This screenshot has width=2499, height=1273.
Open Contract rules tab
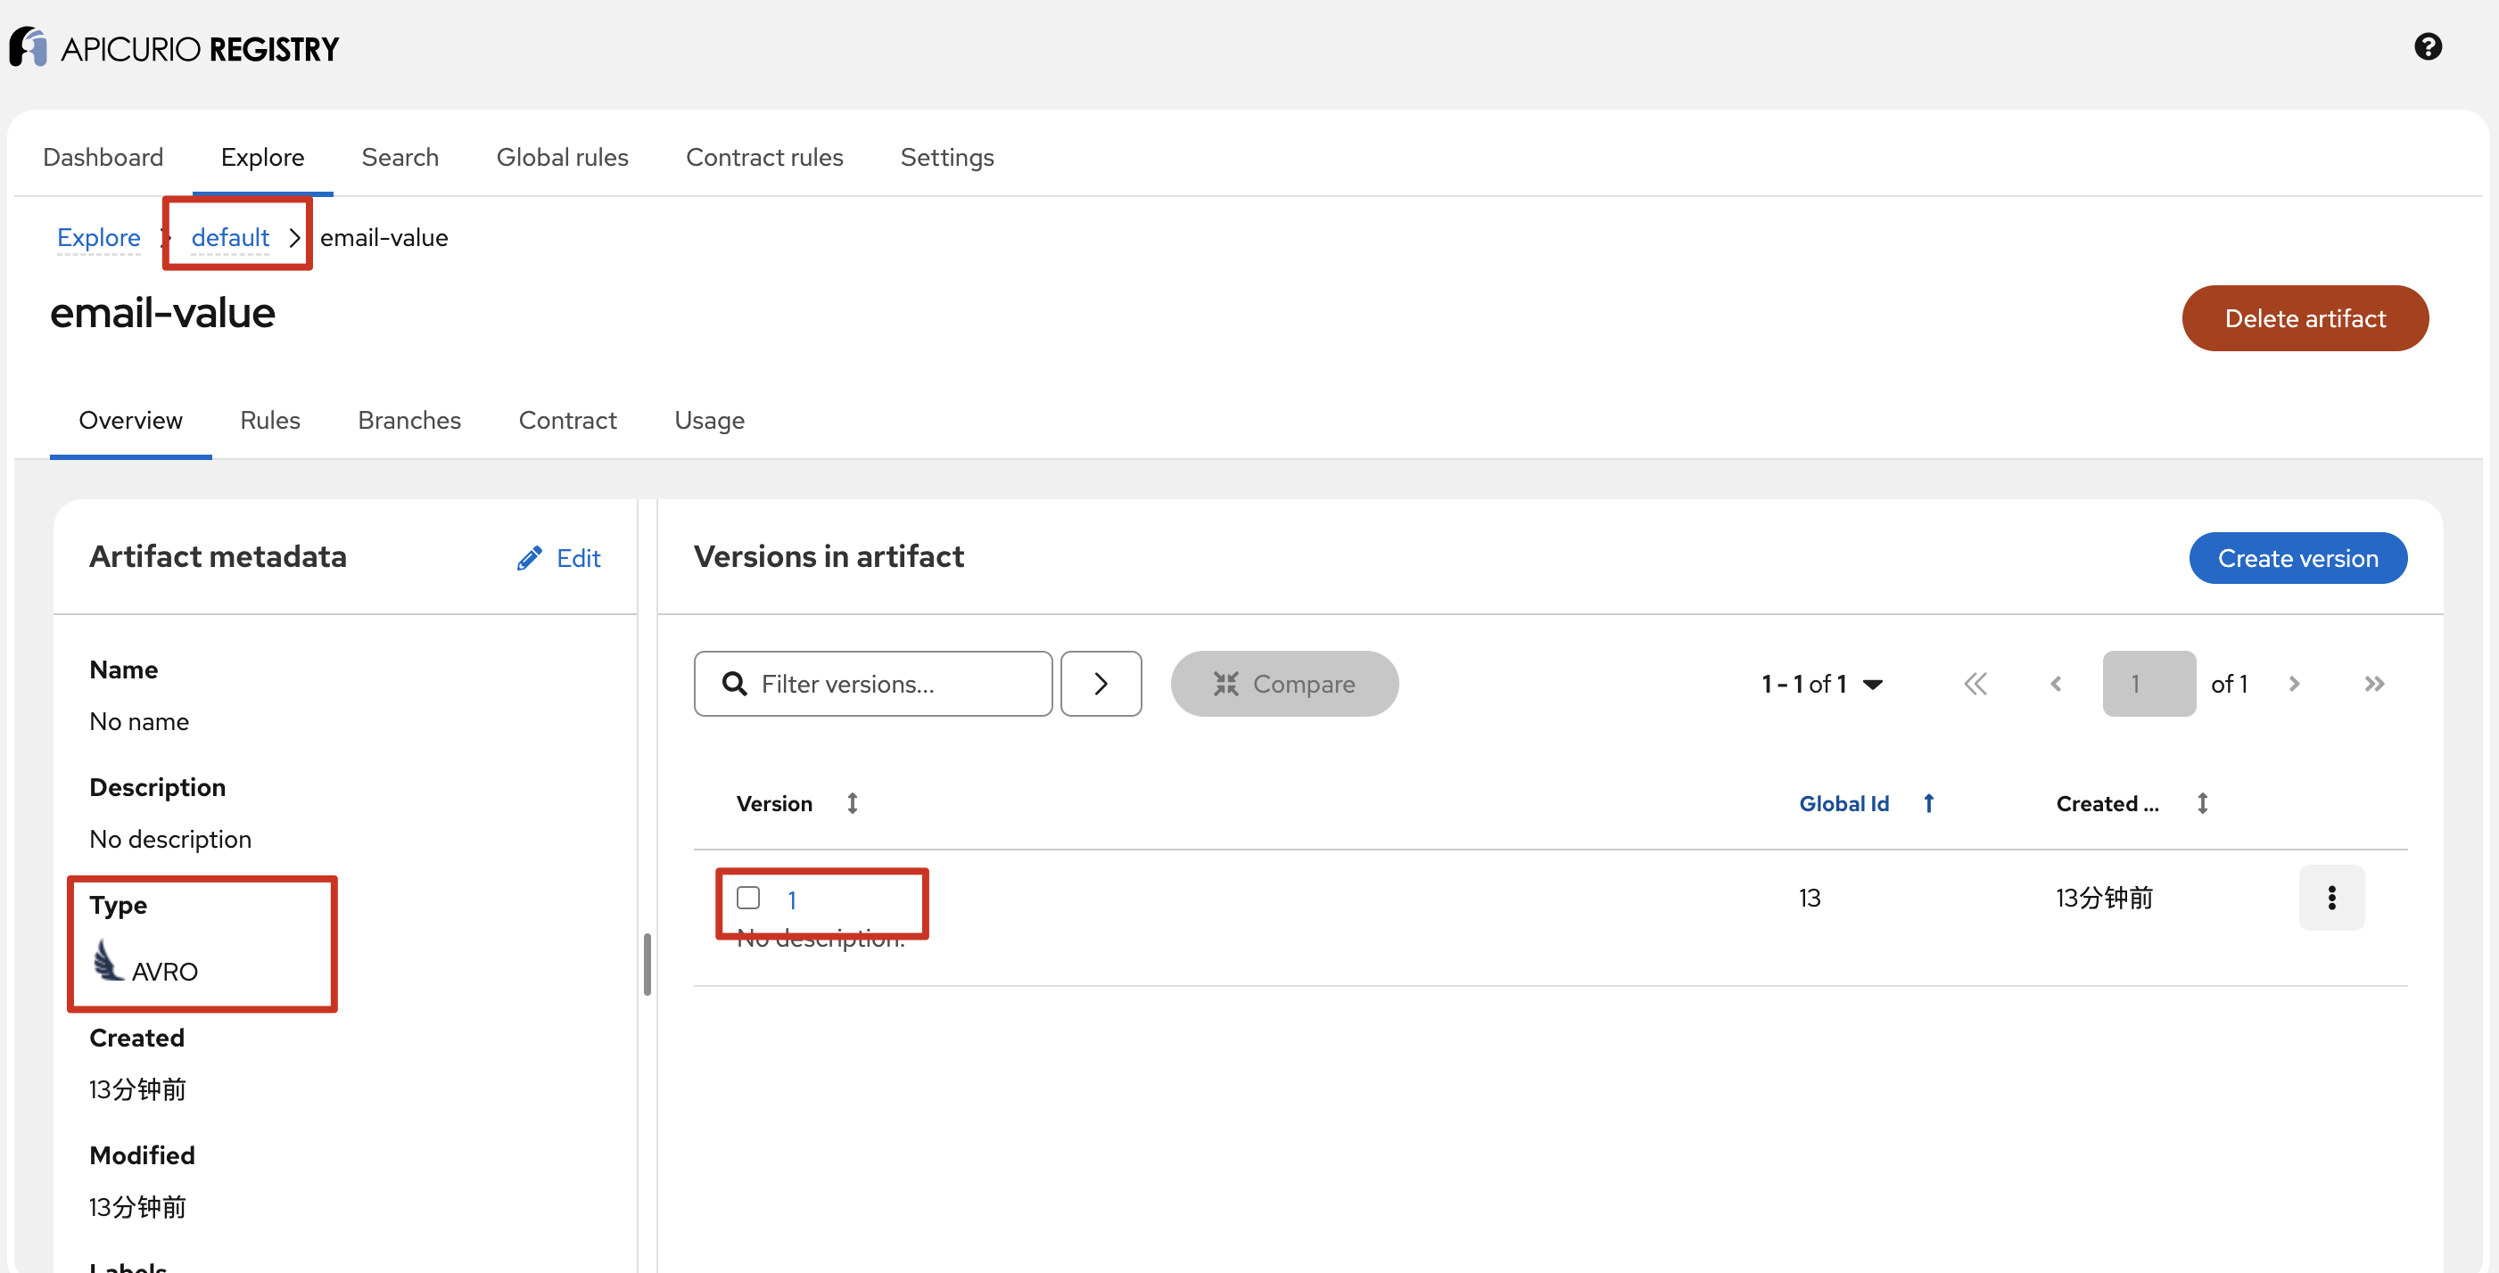point(764,157)
